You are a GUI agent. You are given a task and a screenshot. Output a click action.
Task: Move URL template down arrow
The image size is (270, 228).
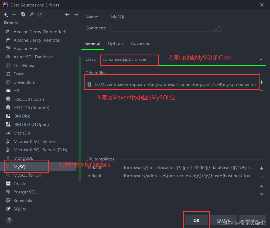(x=262, y=195)
